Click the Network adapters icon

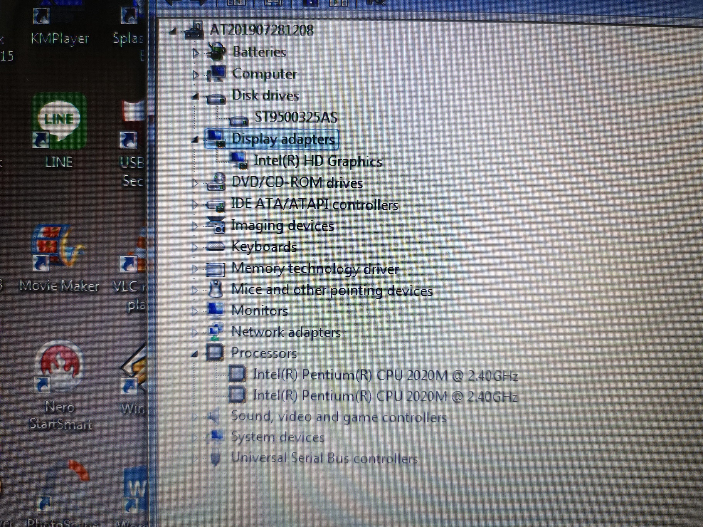(216, 331)
